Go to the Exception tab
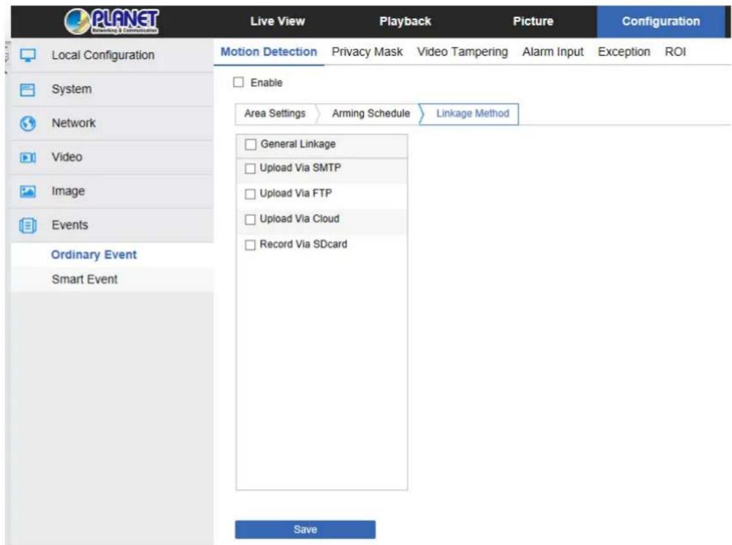This screenshot has width=732, height=545. click(x=624, y=52)
